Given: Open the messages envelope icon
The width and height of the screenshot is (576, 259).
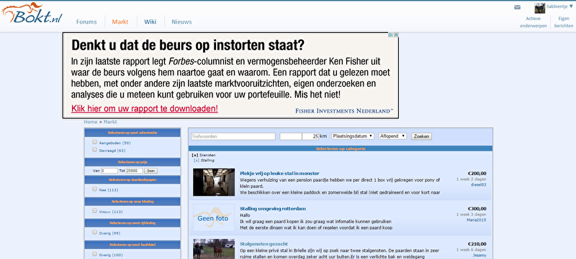Looking at the screenshot, I should point(517,7).
